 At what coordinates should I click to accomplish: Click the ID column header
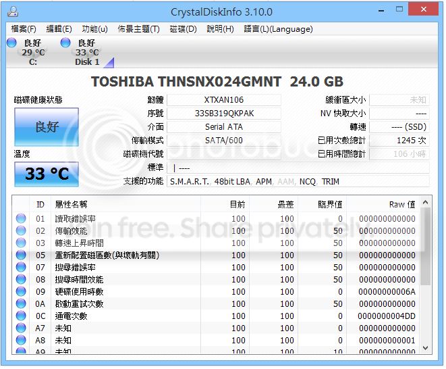[x=40, y=204]
